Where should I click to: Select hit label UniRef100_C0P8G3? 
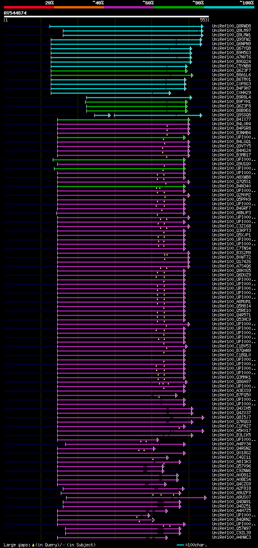pyautogui.click(x=231, y=84)
